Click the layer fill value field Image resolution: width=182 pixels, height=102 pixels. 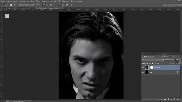tap(177, 63)
